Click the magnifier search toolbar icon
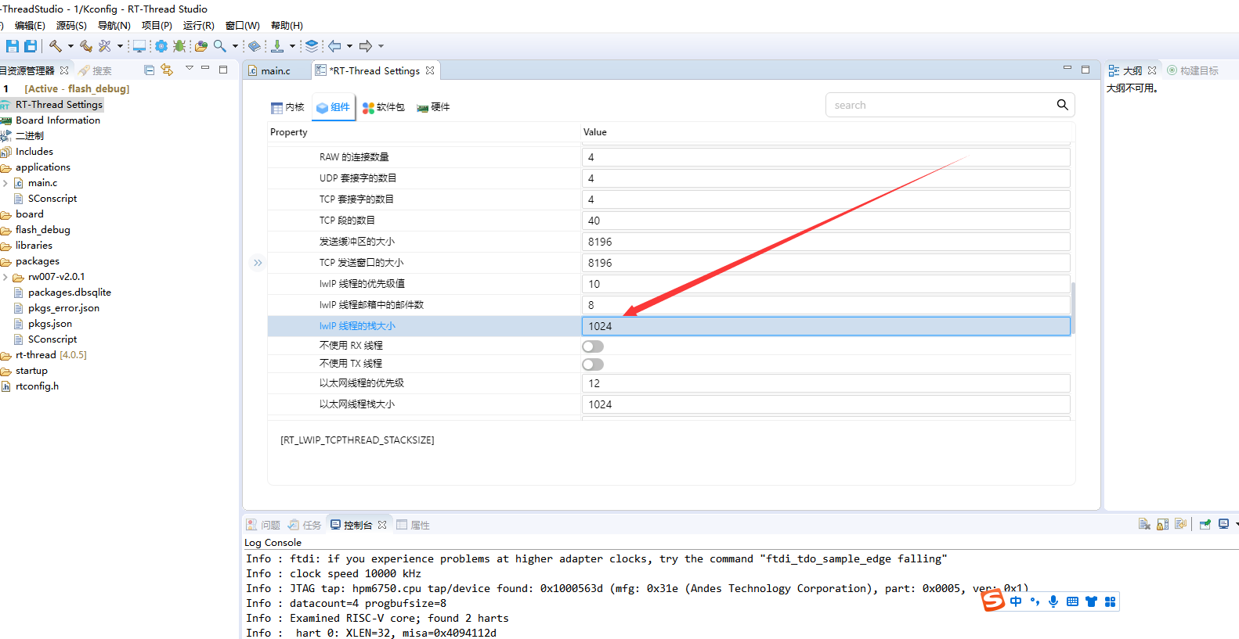1239x639 pixels. [220, 46]
